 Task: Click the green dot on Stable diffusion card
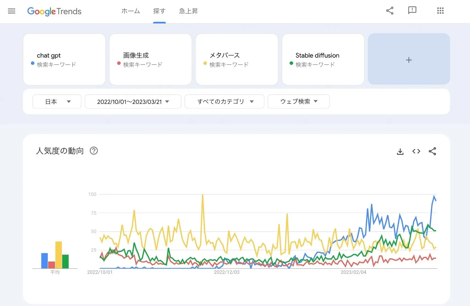tap(292, 63)
